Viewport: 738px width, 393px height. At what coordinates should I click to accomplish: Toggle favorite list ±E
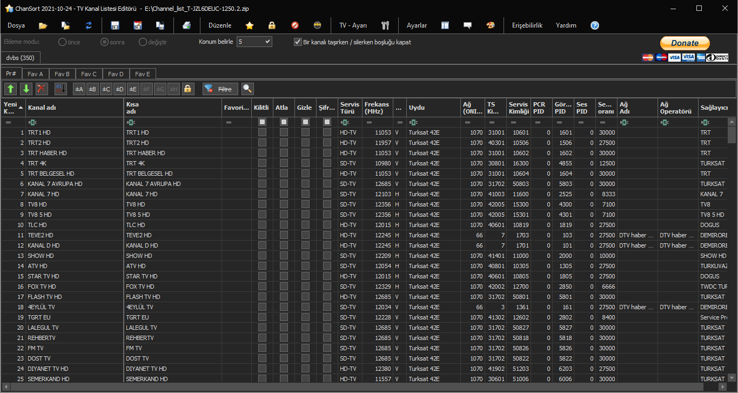coord(133,89)
